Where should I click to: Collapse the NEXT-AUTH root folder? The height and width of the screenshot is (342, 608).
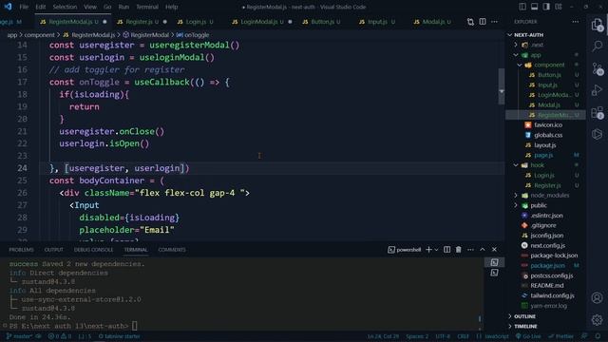pos(510,35)
